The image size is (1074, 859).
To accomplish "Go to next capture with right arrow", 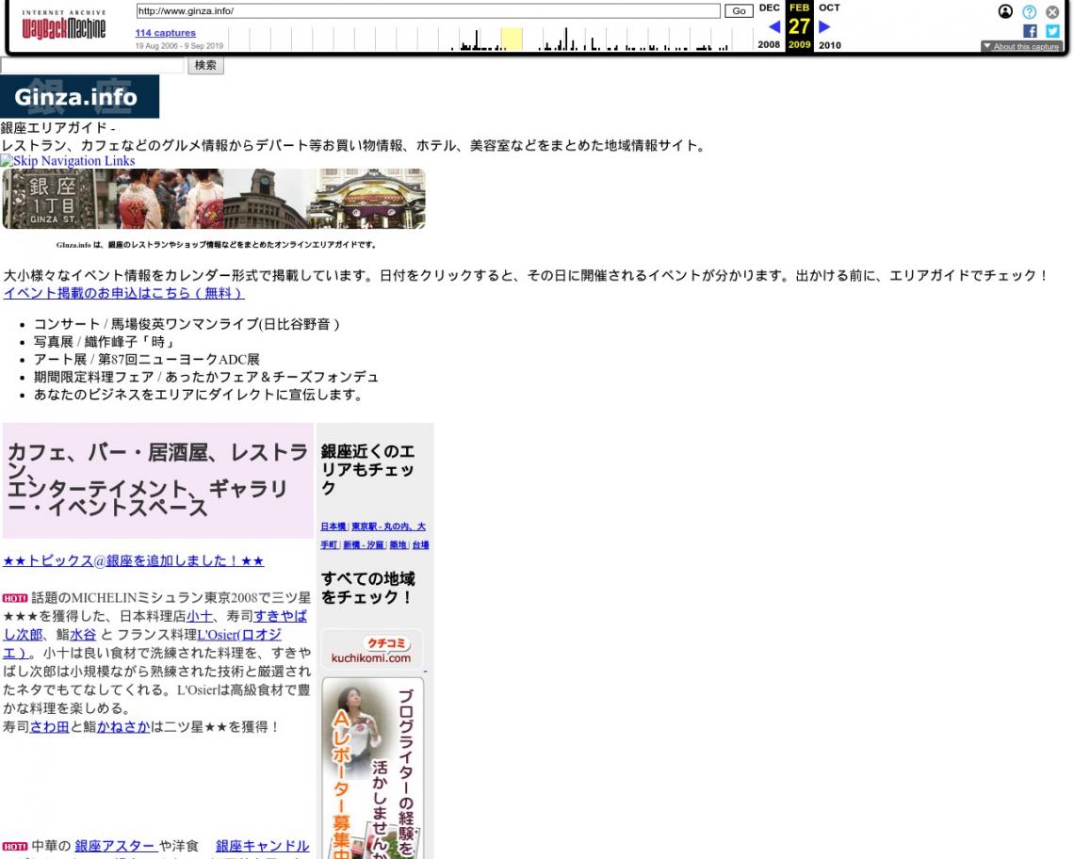I will (824, 26).
